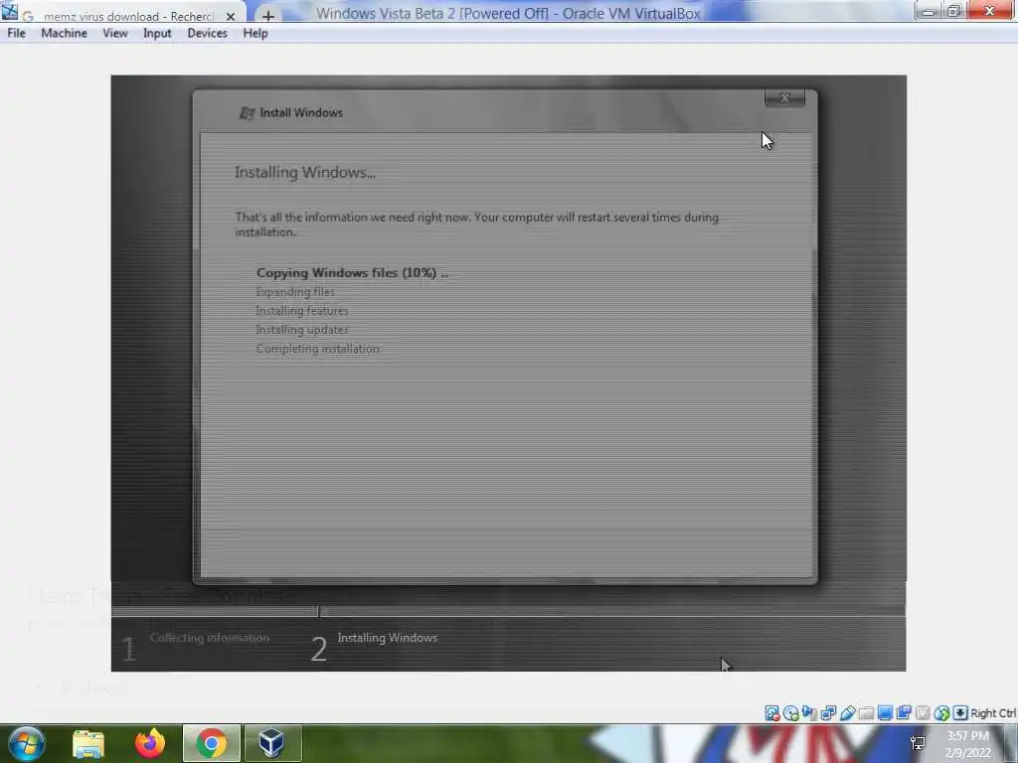1018x763 pixels.
Task: Open the View menu
Action: [x=115, y=33]
